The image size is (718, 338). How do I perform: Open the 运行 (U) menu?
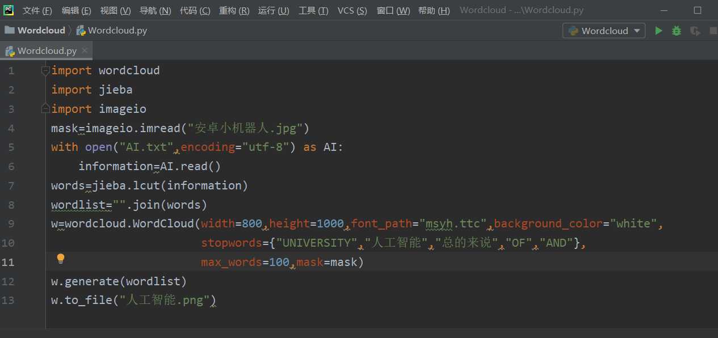[274, 11]
